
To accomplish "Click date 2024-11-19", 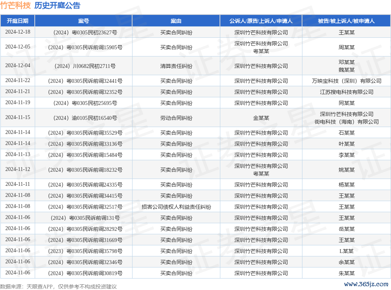I will point(18,102).
